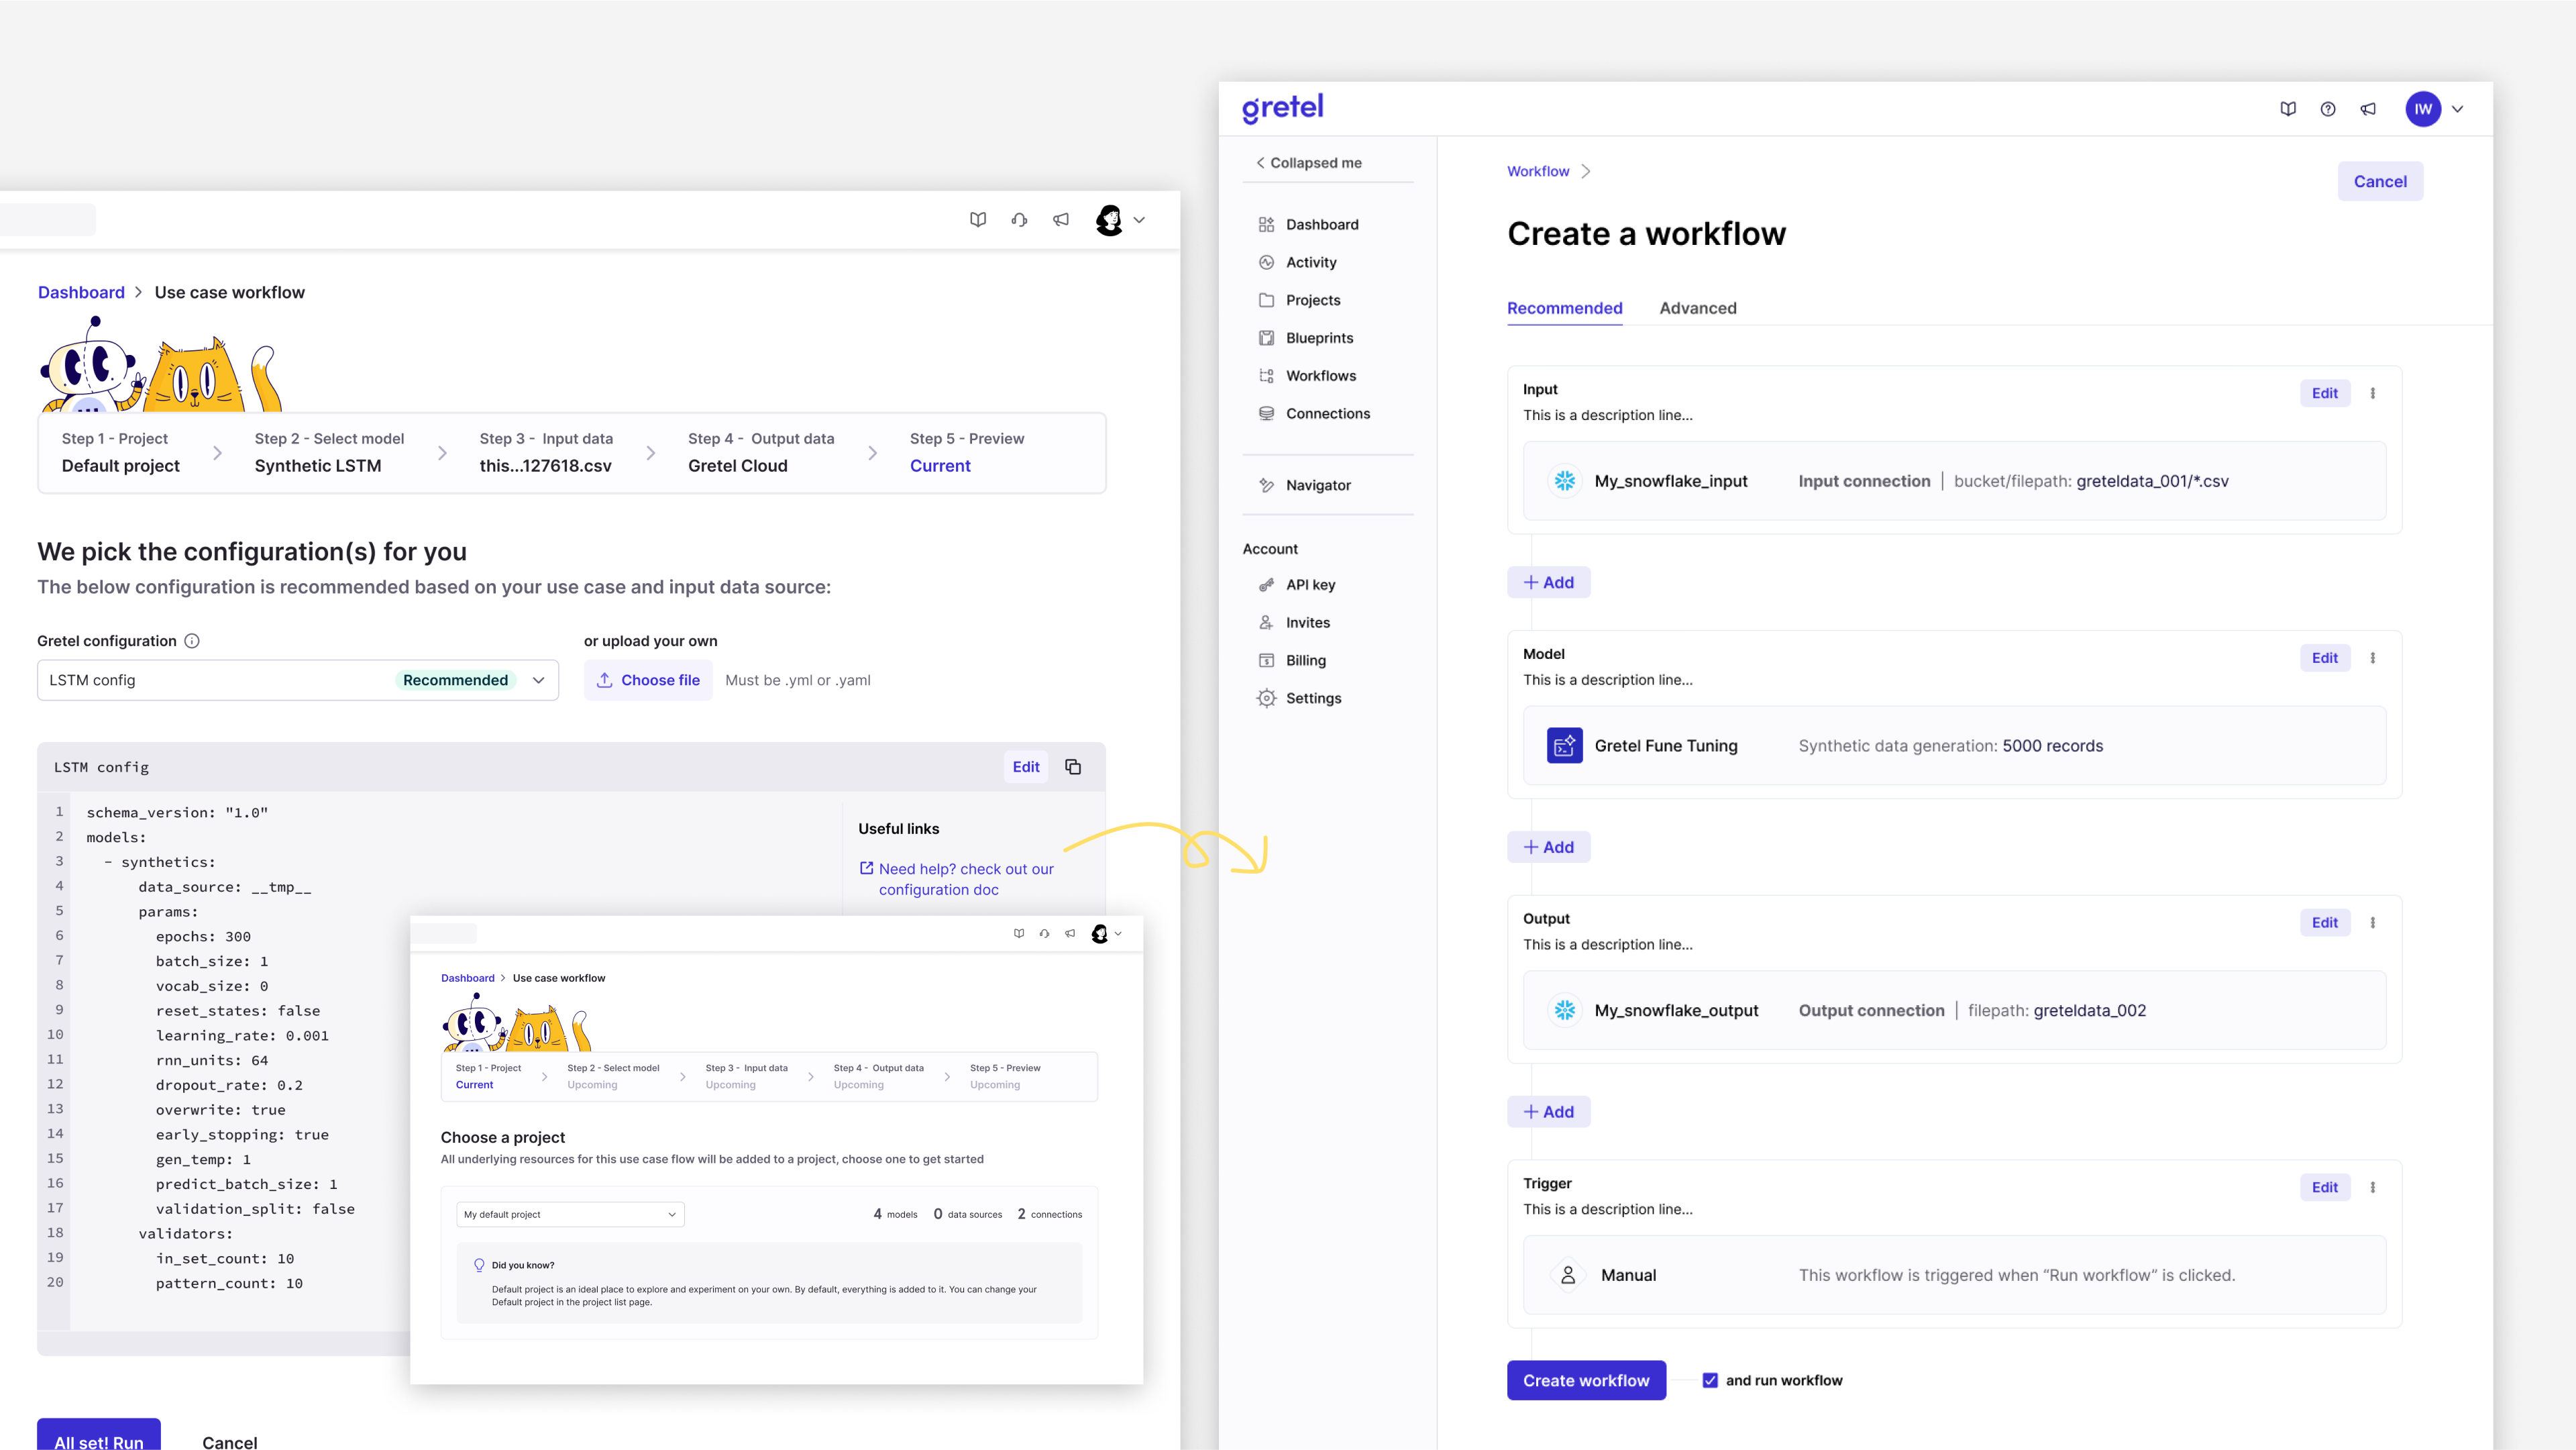Open Blueprints from the sidebar
This screenshot has height=1450, width=2576.
coord(1319,338)
